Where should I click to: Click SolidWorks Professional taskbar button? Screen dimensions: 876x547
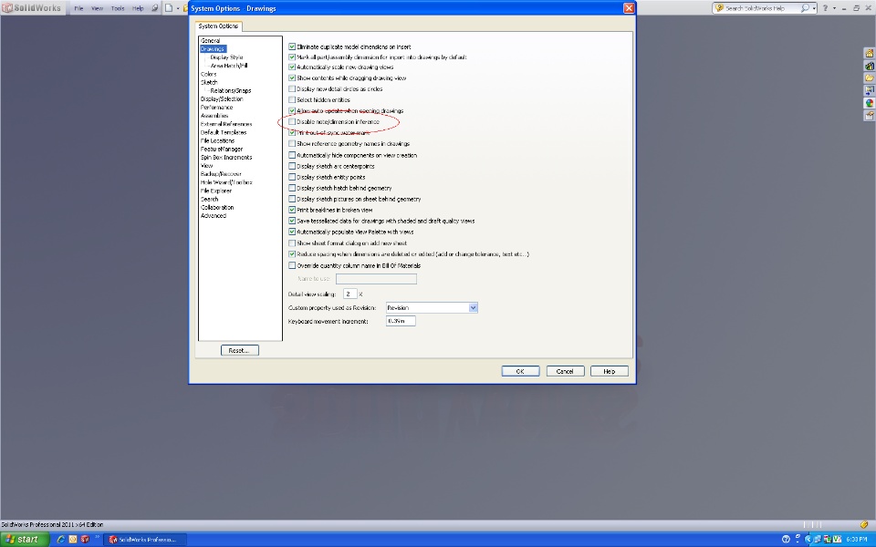coord(145,539)
